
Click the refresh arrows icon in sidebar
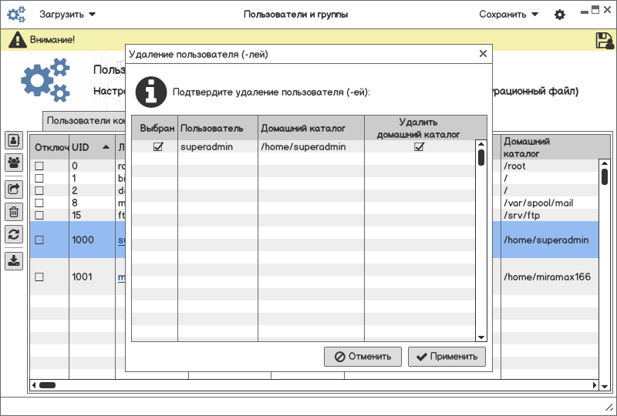(14, 234)
